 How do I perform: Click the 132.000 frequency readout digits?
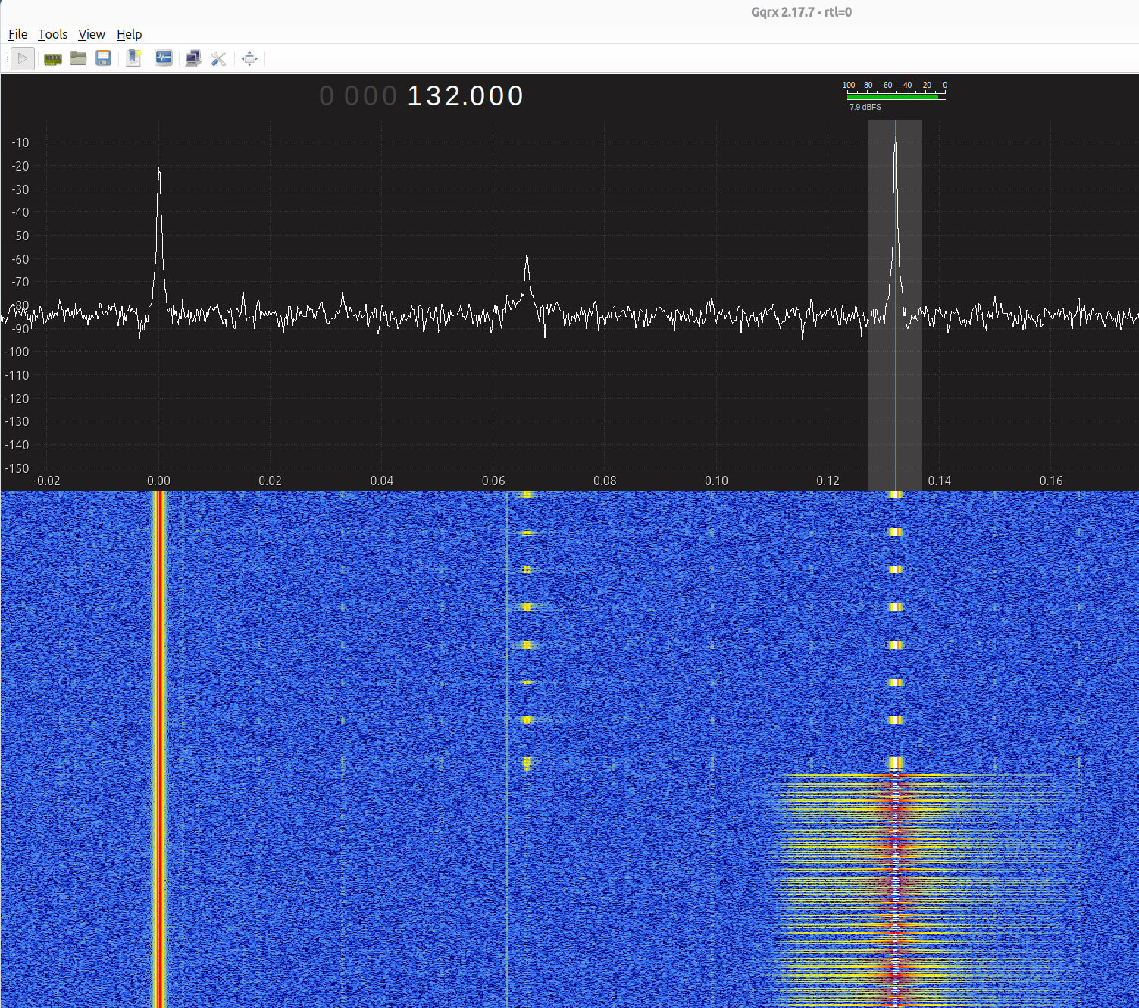click(x=465, y=96)
